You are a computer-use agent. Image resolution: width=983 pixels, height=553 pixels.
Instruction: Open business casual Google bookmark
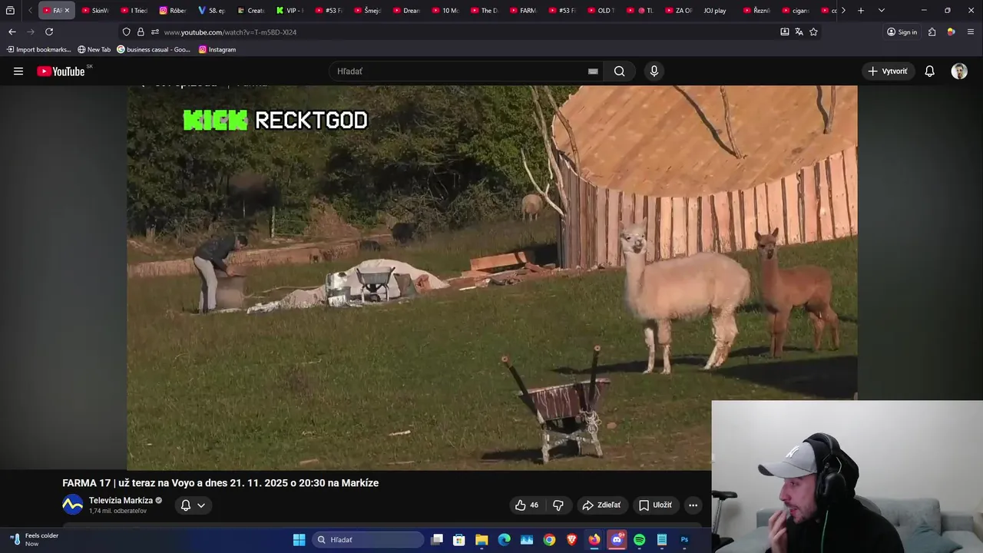coord(154,49)
